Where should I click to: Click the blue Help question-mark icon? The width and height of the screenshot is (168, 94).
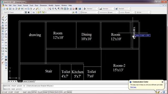click(80, 9)
